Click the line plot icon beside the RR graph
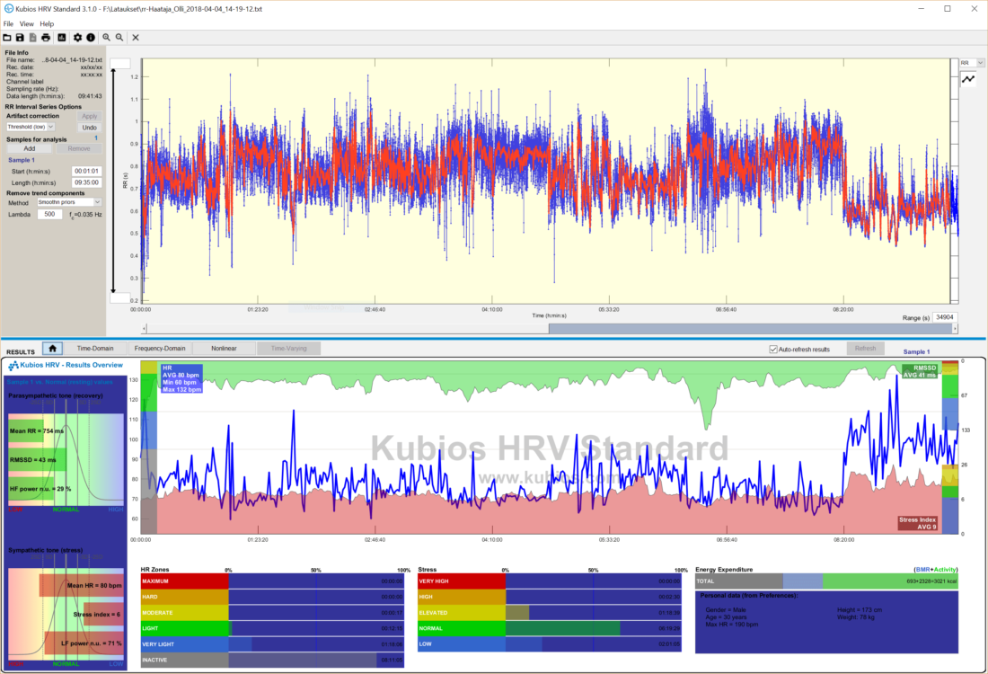This screenshot has width=988, height=674. coord(968,79)
